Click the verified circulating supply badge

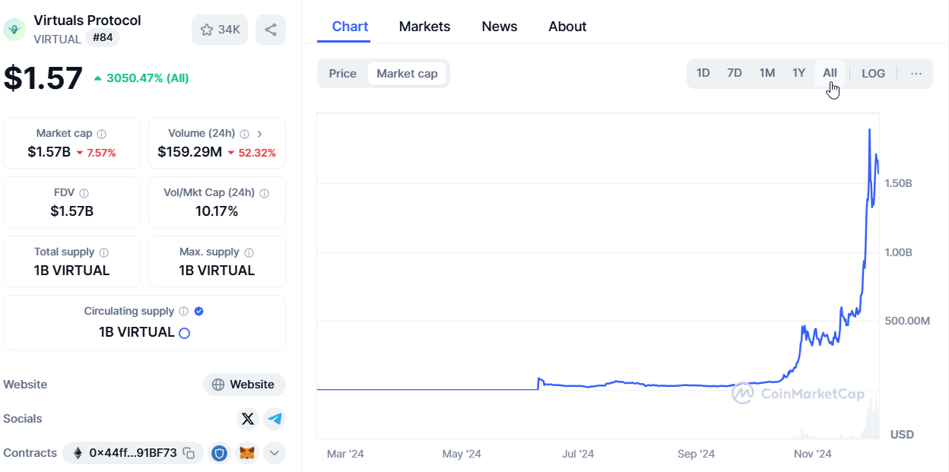(199, 312)
